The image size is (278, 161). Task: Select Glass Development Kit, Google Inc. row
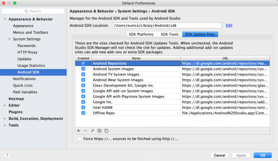(x=124, y=86)
